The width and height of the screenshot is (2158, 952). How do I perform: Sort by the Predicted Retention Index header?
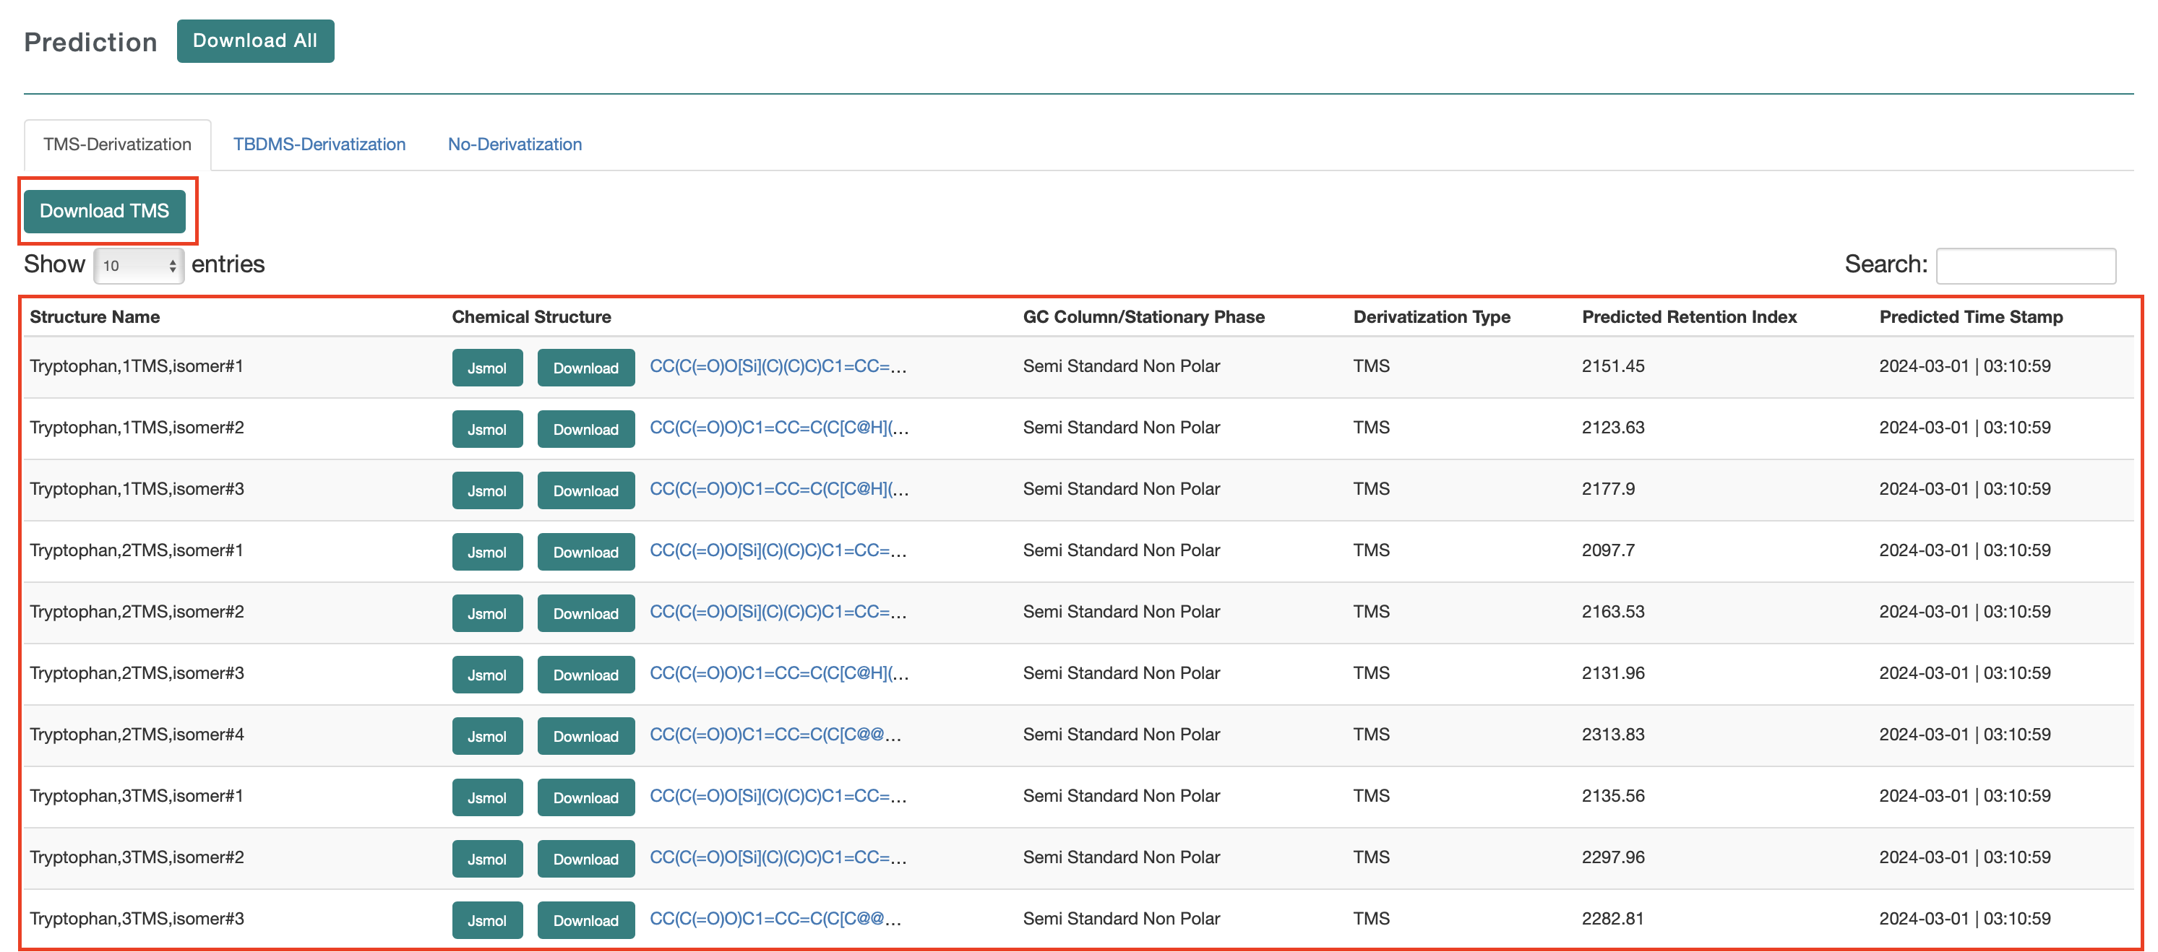tap(1689, 316)
